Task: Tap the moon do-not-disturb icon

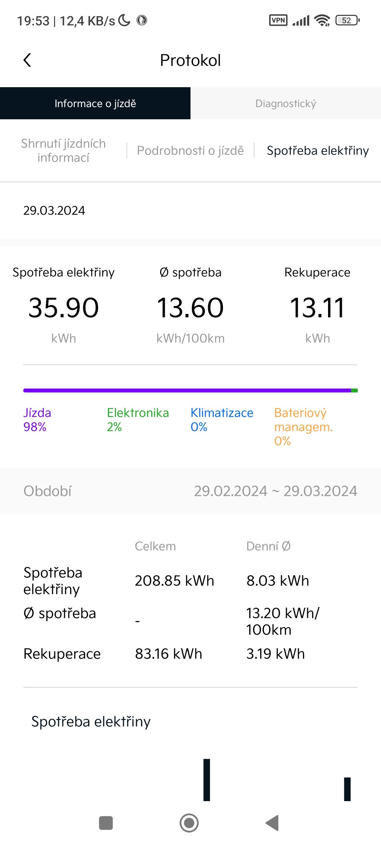Action: [124, 20]
